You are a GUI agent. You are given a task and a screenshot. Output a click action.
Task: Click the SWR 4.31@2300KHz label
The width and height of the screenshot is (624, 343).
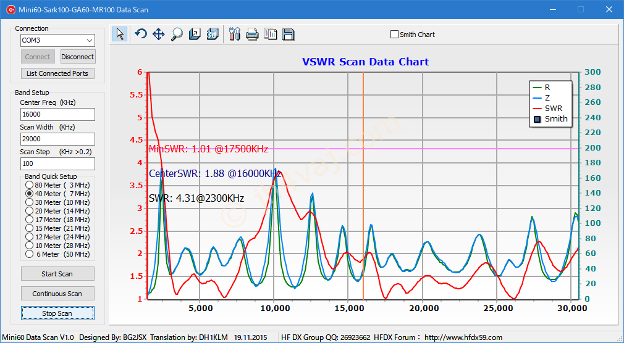pyautogui.click(x=196, y=198)
